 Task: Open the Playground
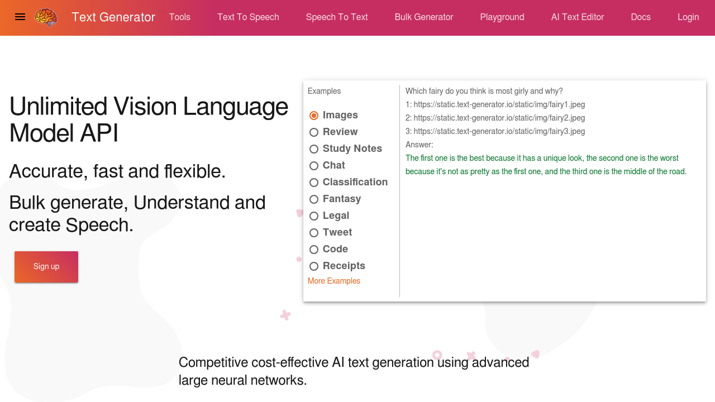tap(502, 17)
